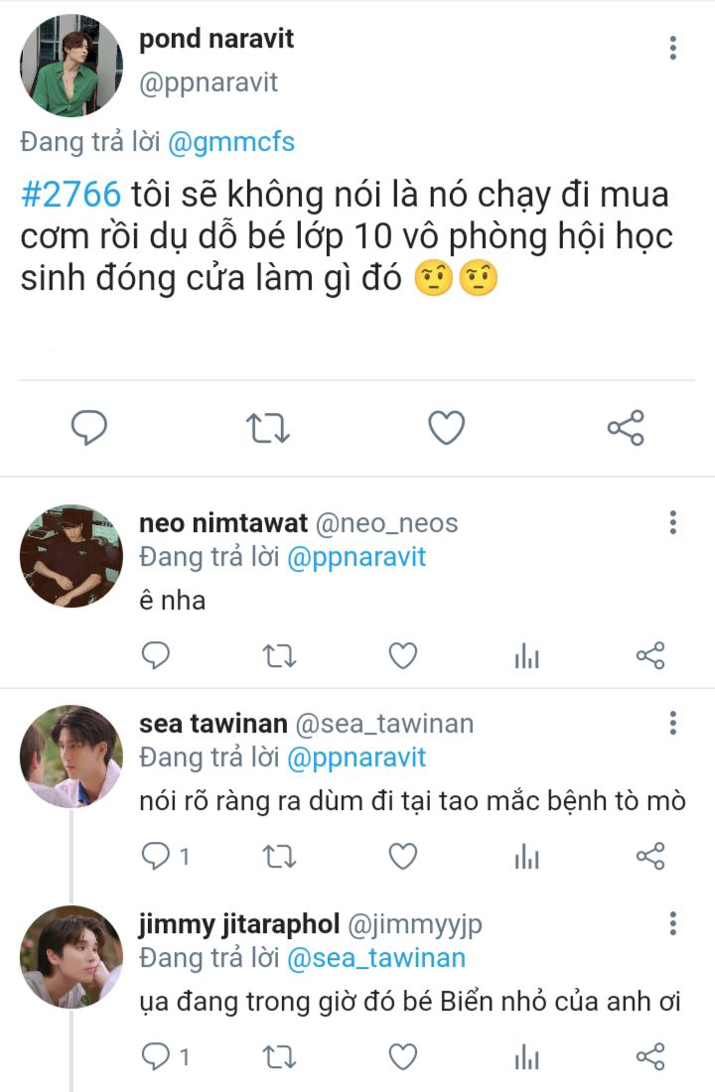Retweet pond naravit's main tweet
Viewport: 715px width, 1092px height.
267,428
